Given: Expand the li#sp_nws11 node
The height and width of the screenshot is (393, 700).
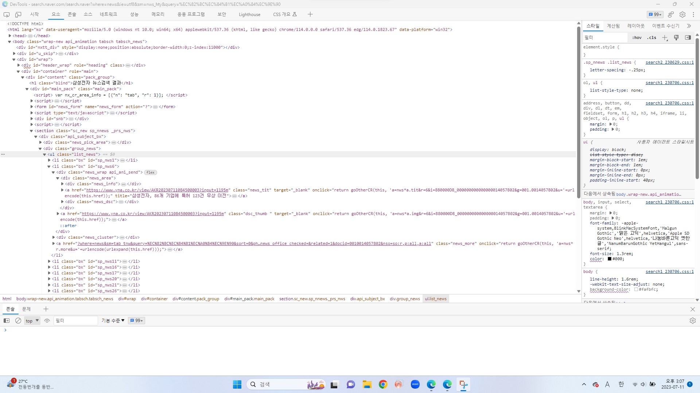Looking at the screenshot, I should click(49, 261).
